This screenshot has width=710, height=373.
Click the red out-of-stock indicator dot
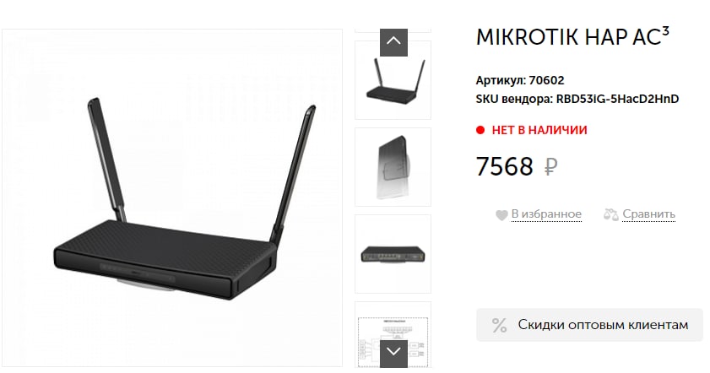click(480, 130)
